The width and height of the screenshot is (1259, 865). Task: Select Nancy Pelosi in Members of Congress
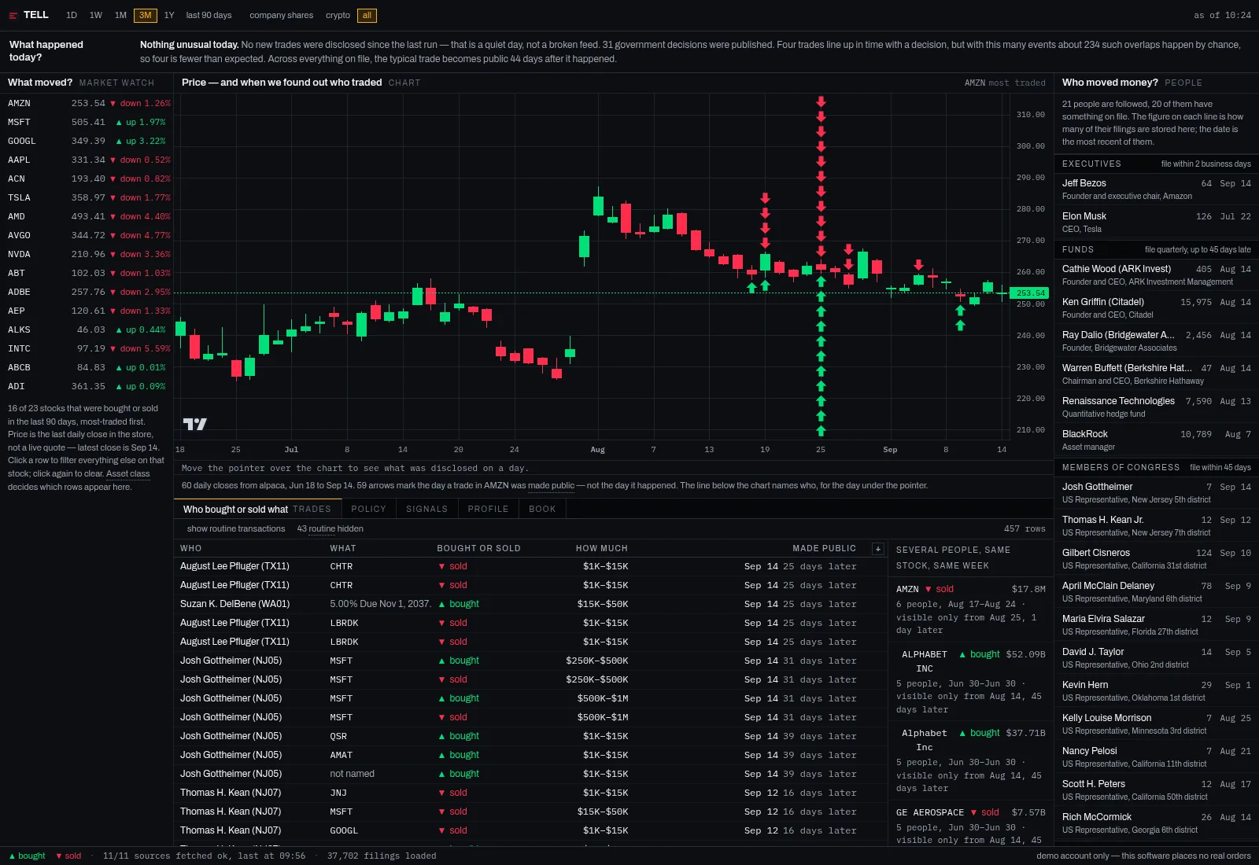(x=1157, y=756)
